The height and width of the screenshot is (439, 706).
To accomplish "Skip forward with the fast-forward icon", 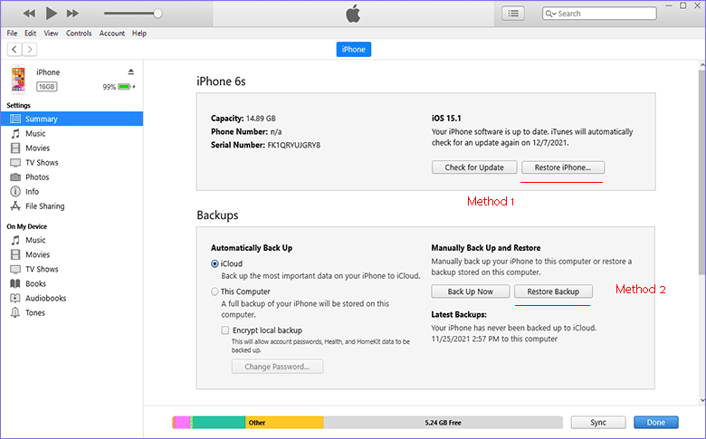I will pyautogui.click(x=72, y=14).
